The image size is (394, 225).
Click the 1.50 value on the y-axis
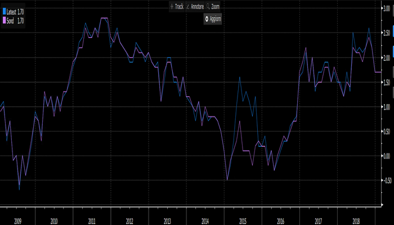click(x=386, y=82)
